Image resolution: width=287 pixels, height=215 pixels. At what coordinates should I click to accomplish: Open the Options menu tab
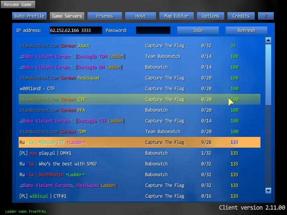[210, 16]
